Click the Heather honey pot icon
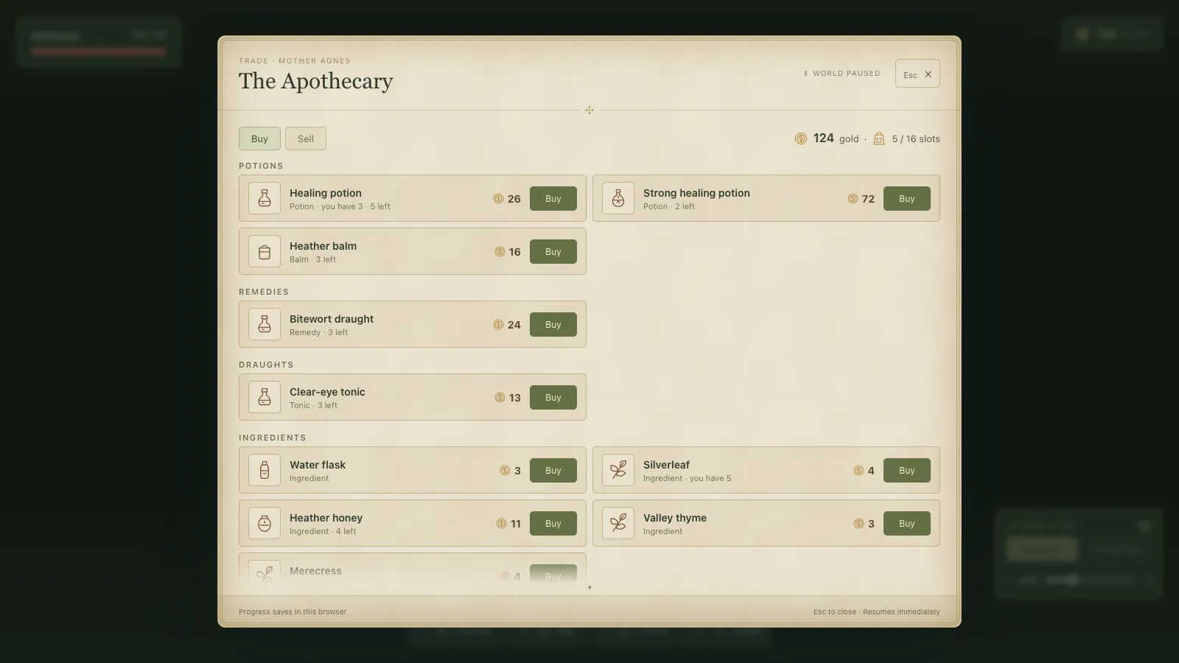 click(x=265, y=523)
